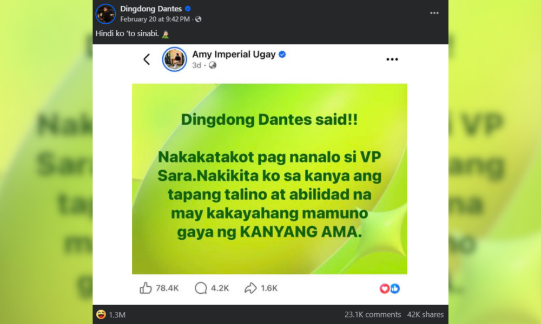View the 1.3M reactions count
Image resolution: width=541 pixels, height=324 pixels.
117,315
